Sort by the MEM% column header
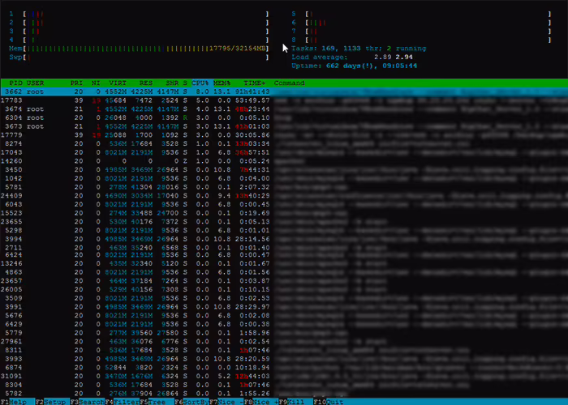 223,83
